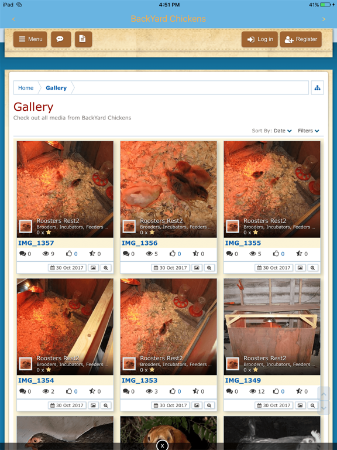The height and width of the screenshot is (450, 337).
Task: Select the Gallery breadcrumb item
Action: [56, 88]
